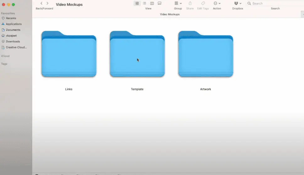Open Downloads in the sidebar
The width and height of the screenshot is (304, 175).
pos(13,41)
